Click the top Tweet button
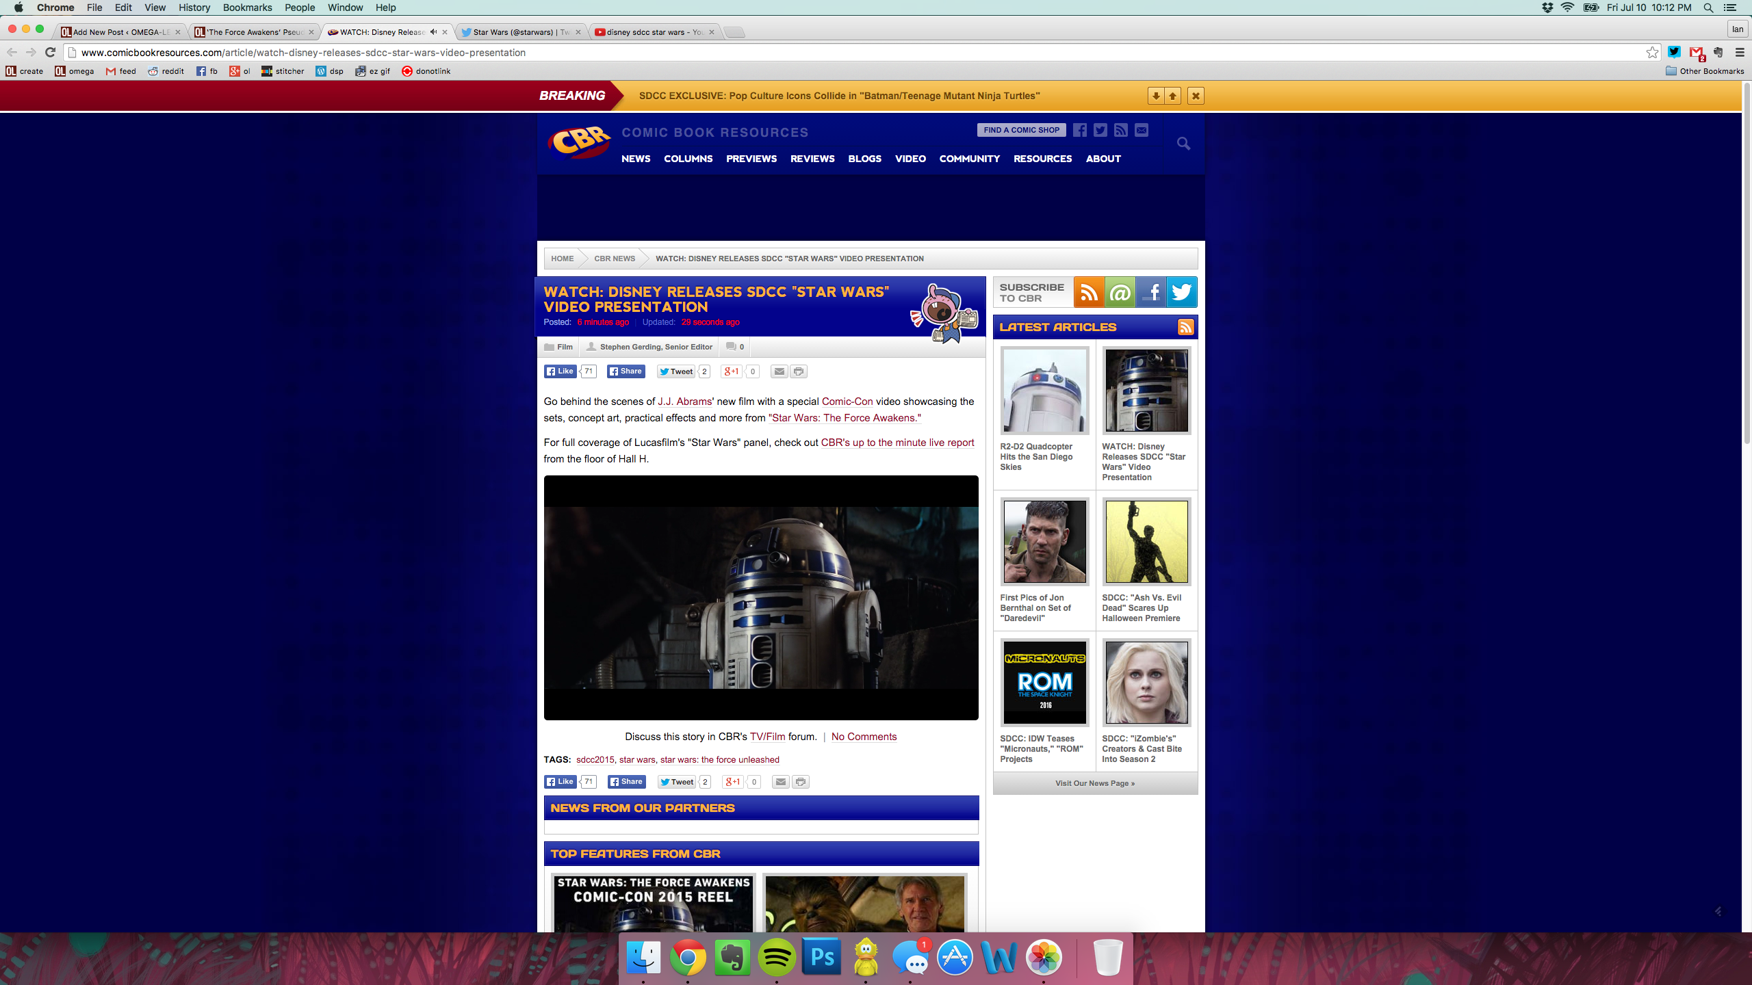This screenshot has height=985, width=1752. pos(676,371)
